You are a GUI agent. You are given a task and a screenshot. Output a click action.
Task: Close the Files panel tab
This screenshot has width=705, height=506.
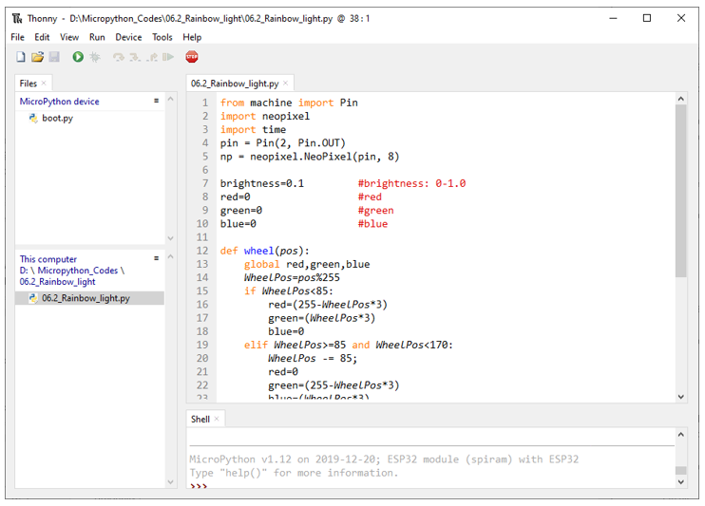[44, 84]
